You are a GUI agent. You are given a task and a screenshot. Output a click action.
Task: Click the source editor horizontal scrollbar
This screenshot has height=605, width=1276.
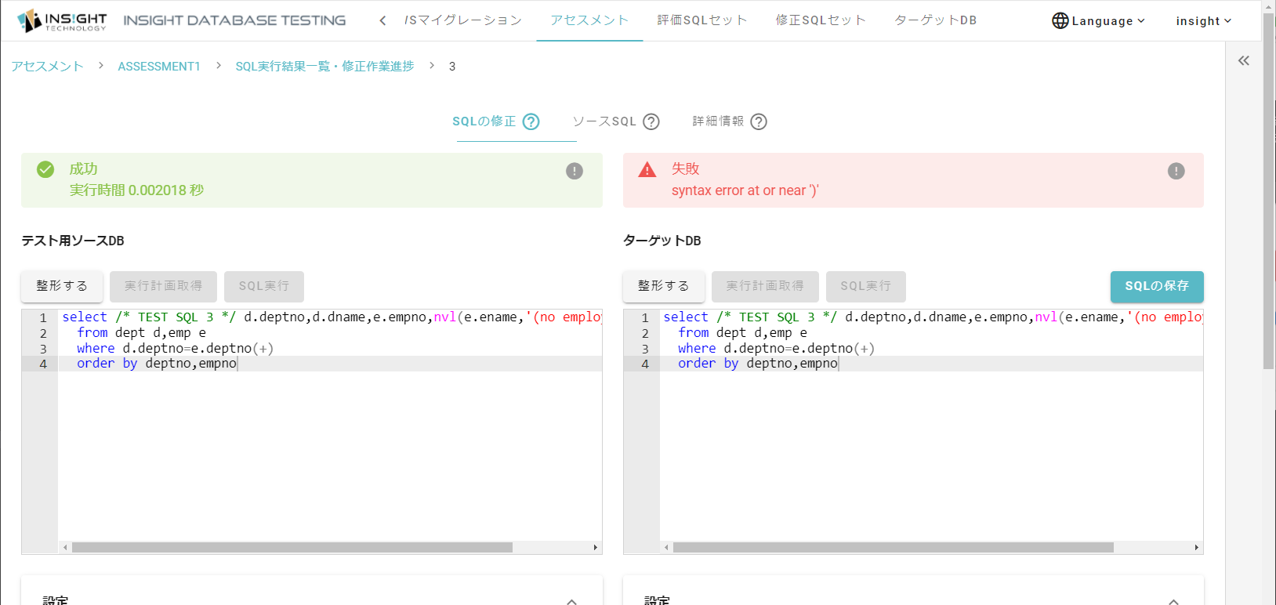coord(292,548)
